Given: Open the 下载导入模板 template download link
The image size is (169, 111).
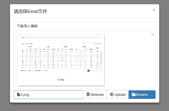Looking at the screenshot, I should (27, 26).
